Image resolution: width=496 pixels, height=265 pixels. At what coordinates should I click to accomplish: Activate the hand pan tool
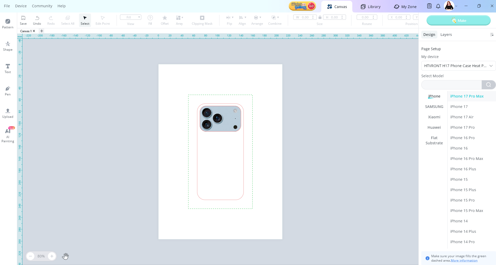point(65,256)
